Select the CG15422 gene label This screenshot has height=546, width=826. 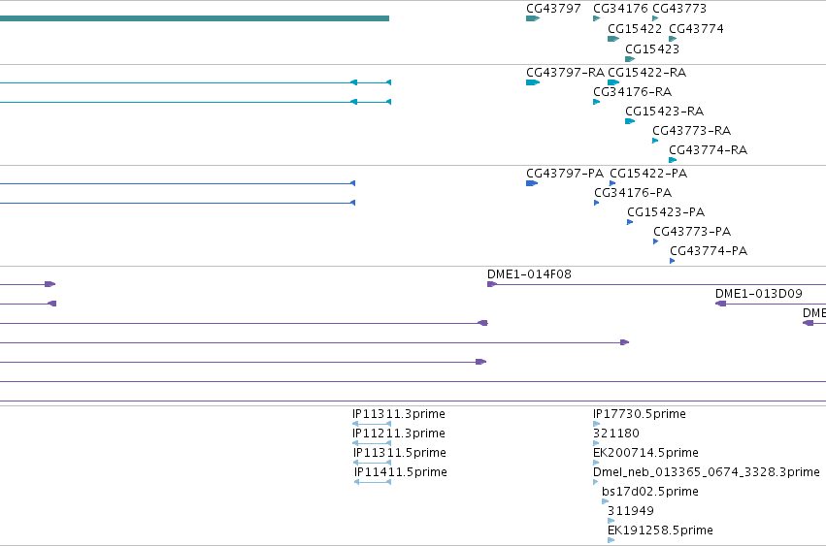(634, 29)
